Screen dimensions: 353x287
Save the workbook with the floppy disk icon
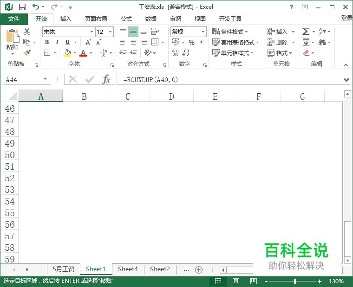pos(22,7)
